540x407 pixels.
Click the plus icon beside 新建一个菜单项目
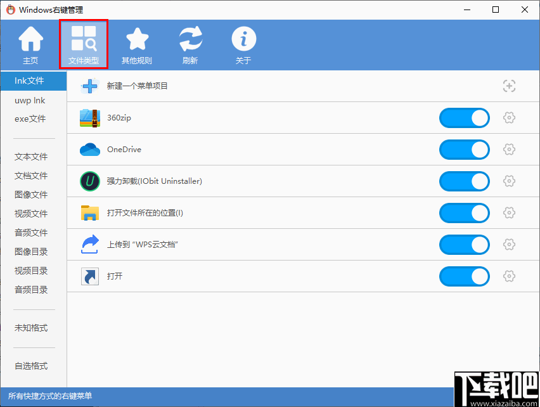[x=90, y=86]
